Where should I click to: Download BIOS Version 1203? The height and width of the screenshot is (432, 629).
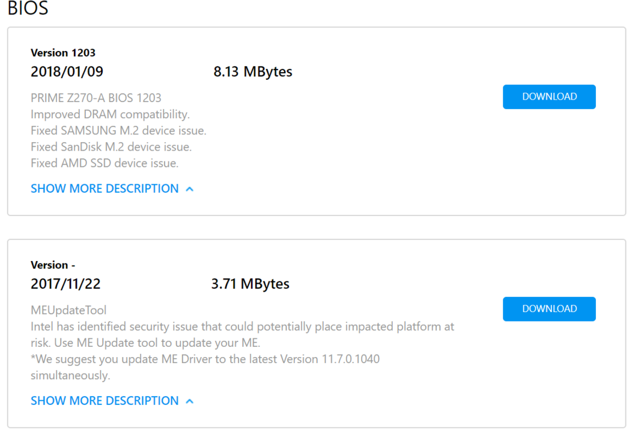point(549,97)
